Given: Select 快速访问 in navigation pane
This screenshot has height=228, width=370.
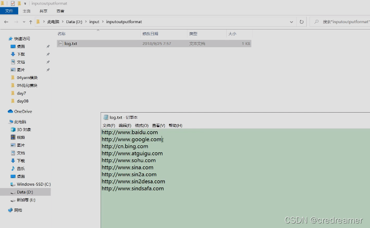Looking at the screenshot, I should (22, 39).
